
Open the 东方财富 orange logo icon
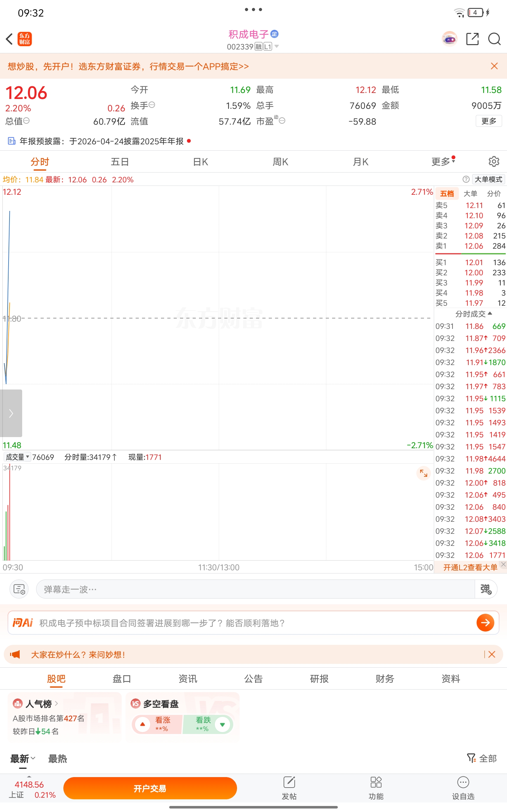coord(24,39)
